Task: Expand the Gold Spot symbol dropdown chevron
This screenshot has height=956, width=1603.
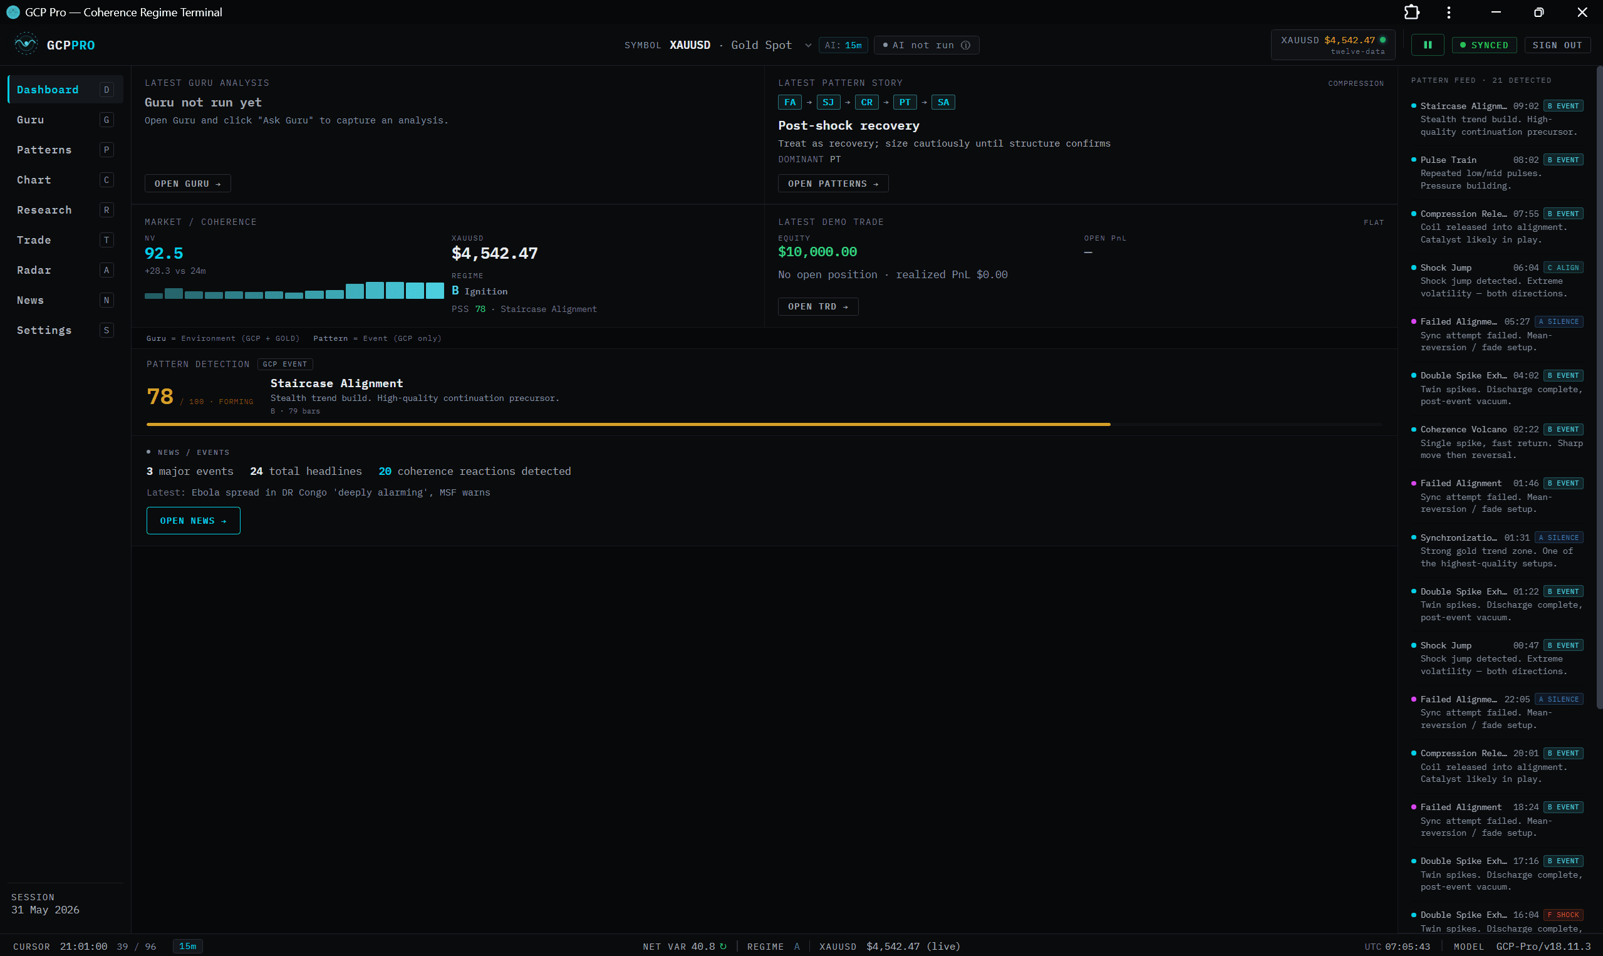Action: coord(808,45)
